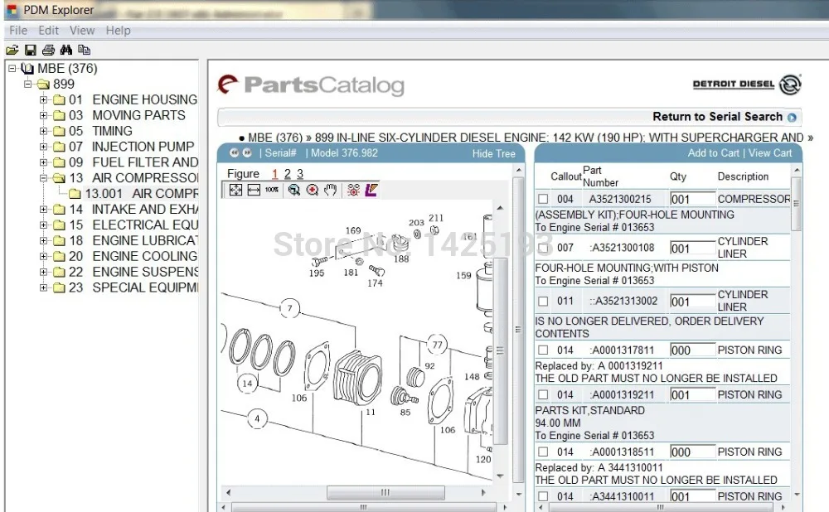Collapse the MBE (376) tree root
The image size is (829, 512).
point(12,69)
